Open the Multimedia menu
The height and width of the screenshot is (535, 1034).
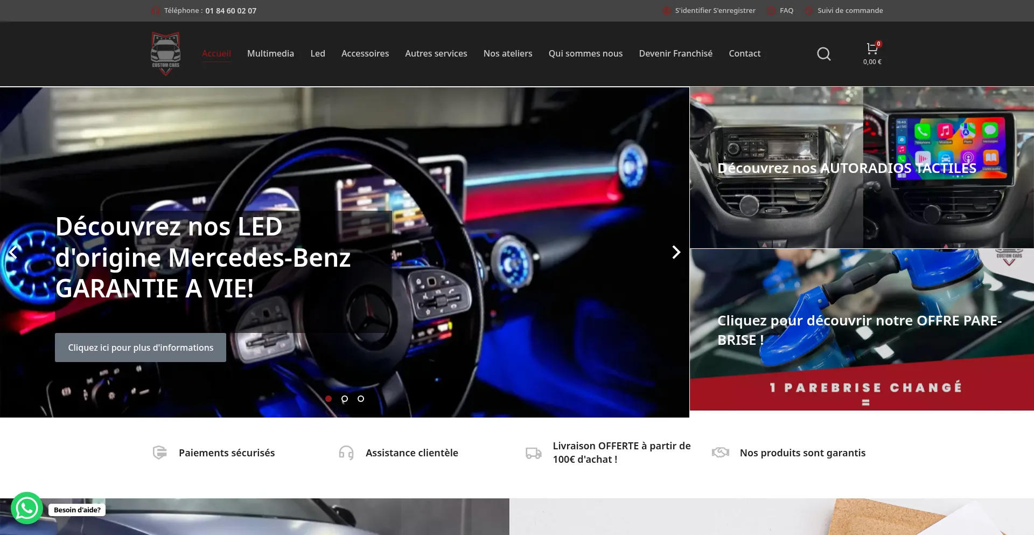coord(270,53)
